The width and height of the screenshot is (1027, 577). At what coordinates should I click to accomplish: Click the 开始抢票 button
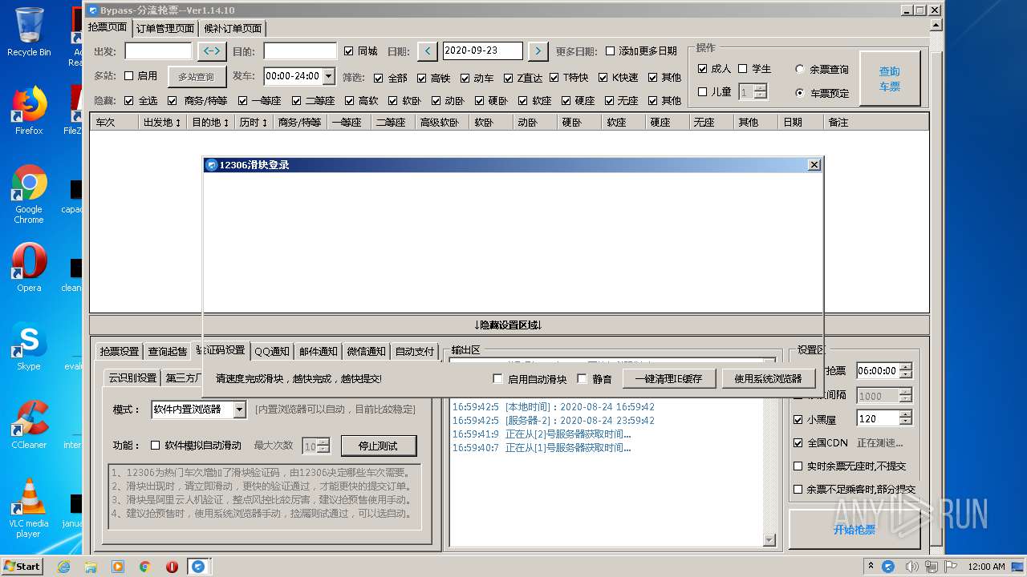tap(854, 530)
